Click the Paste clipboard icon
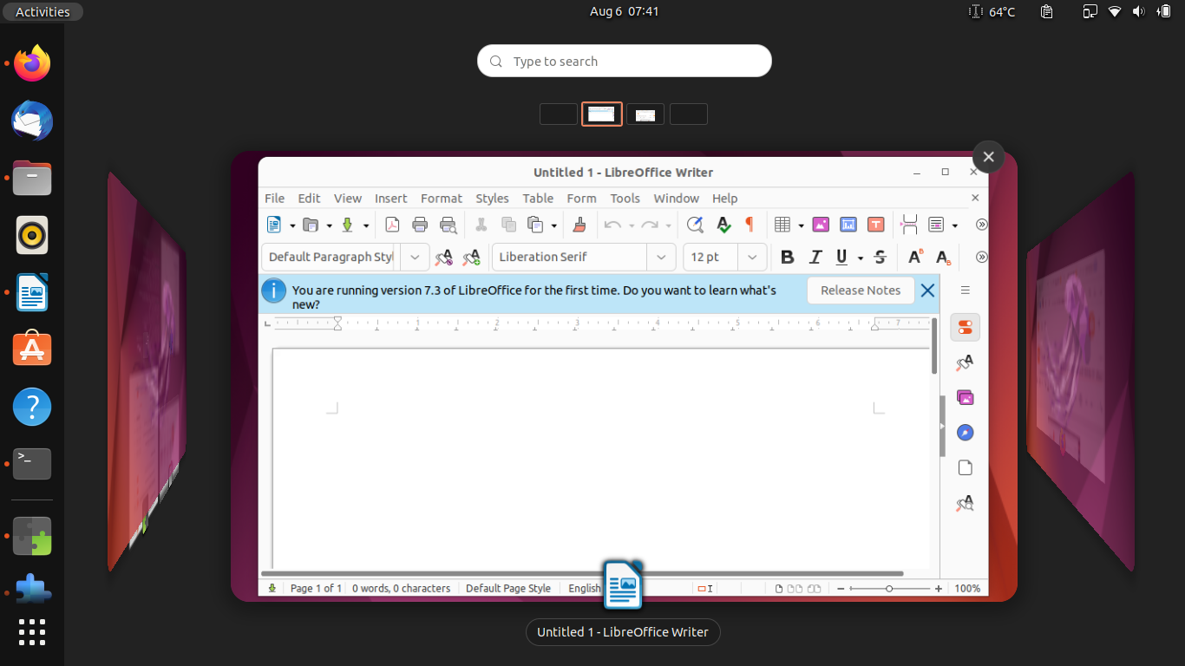Viewport: 1185px width, 666px height. coord(535,225)
